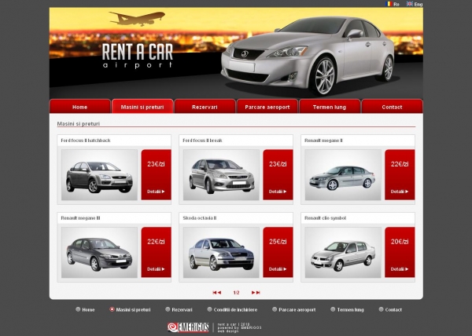Open the Termen lung navigation tab
Screen dimensions: 472x336
point(330,107)
